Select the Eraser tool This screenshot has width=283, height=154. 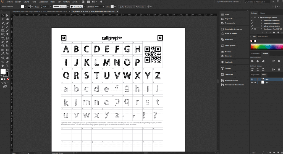point(7,34)
